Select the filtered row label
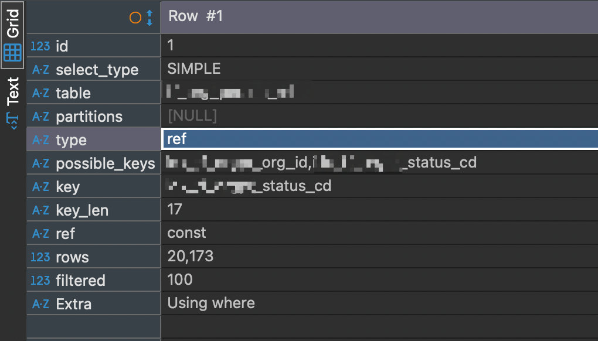This screenshot has height=341, width=598. [80, 281]
